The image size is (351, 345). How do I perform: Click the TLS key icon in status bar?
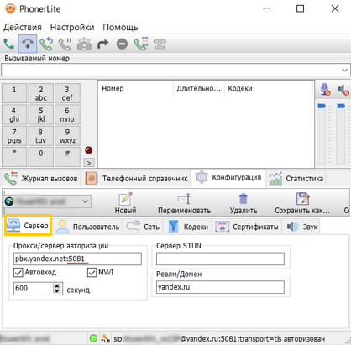(x=105, y=338)
